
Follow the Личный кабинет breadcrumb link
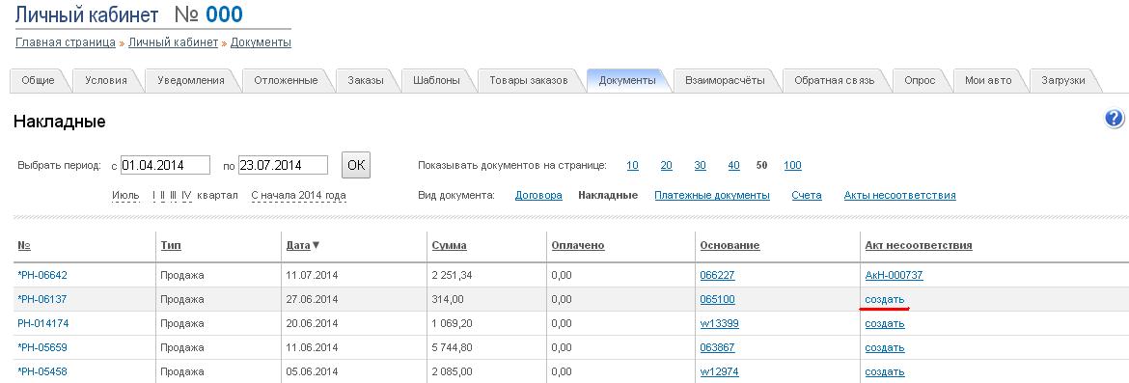[x=173, y=42]
